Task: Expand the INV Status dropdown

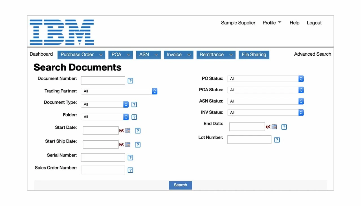Action: click(x=265, y=112)
